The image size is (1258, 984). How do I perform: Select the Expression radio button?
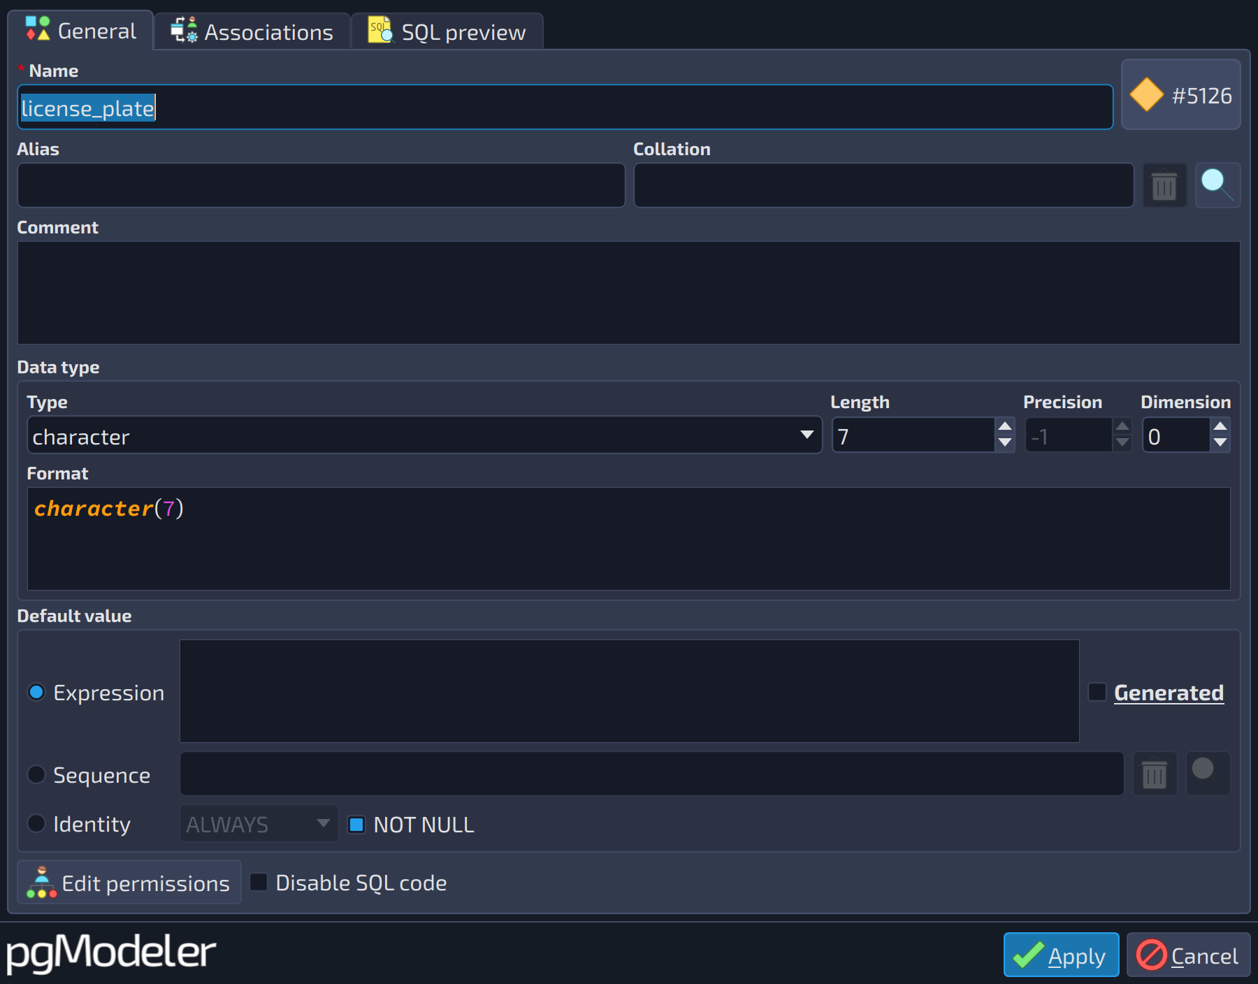tap(36, 693)
